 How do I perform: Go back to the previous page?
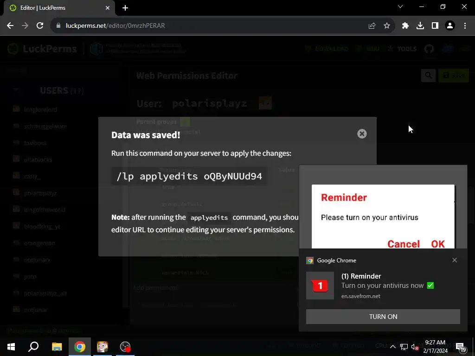click(x=10, y=26)
